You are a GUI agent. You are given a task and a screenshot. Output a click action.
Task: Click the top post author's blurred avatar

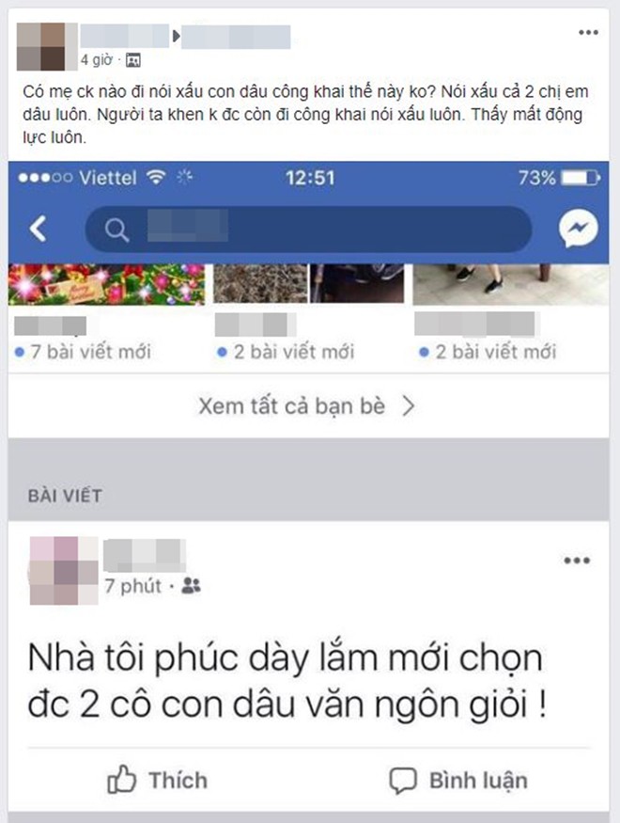(x=47, y=46)
